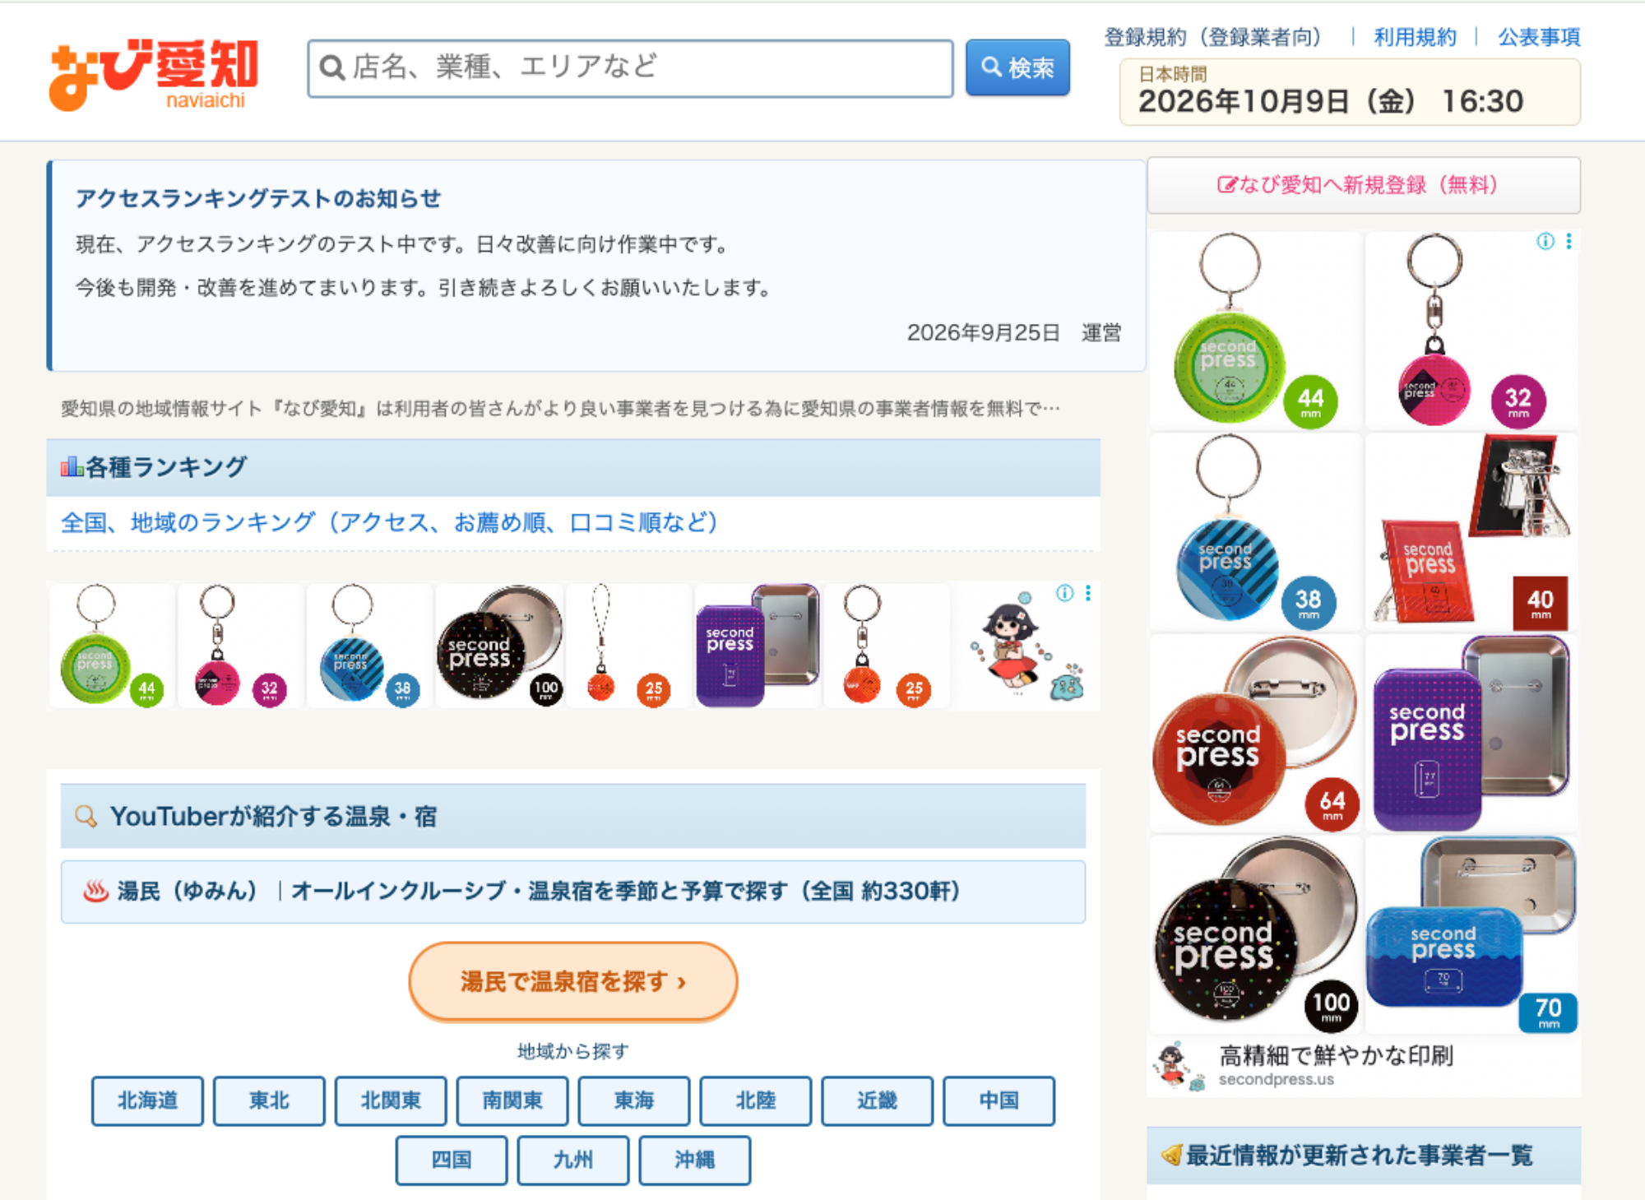
Task: Click the megaphone icon beside 最近情報が更新された事業者一覧
Action: (1171, 1155)
